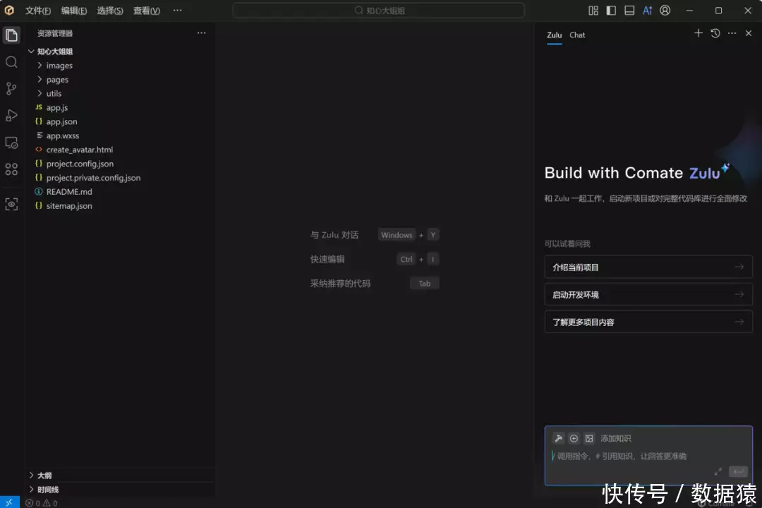Open app.json file
The height and width of the screenshot is (508, 762).
point(61,121)
